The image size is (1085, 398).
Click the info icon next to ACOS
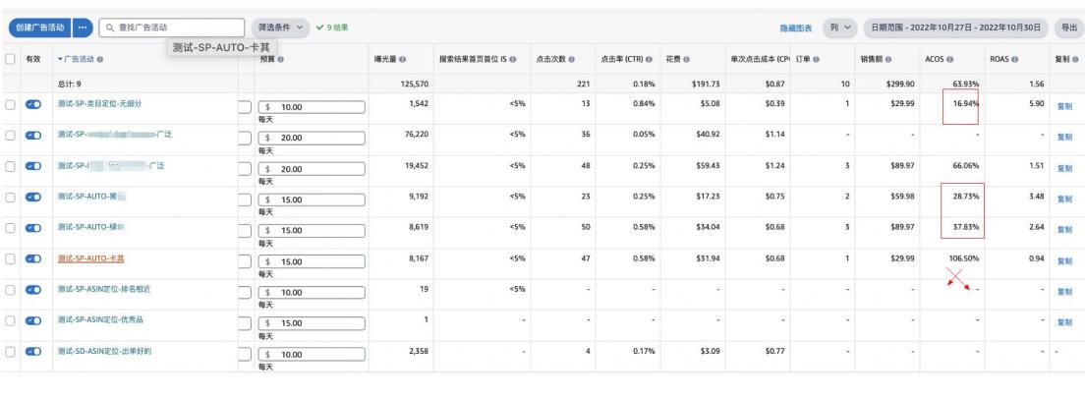click(x=950, y=59)
